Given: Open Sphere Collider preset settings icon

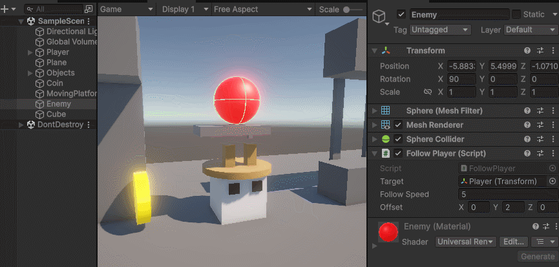Looking at the screenshot, I should (x=540, y=140).
